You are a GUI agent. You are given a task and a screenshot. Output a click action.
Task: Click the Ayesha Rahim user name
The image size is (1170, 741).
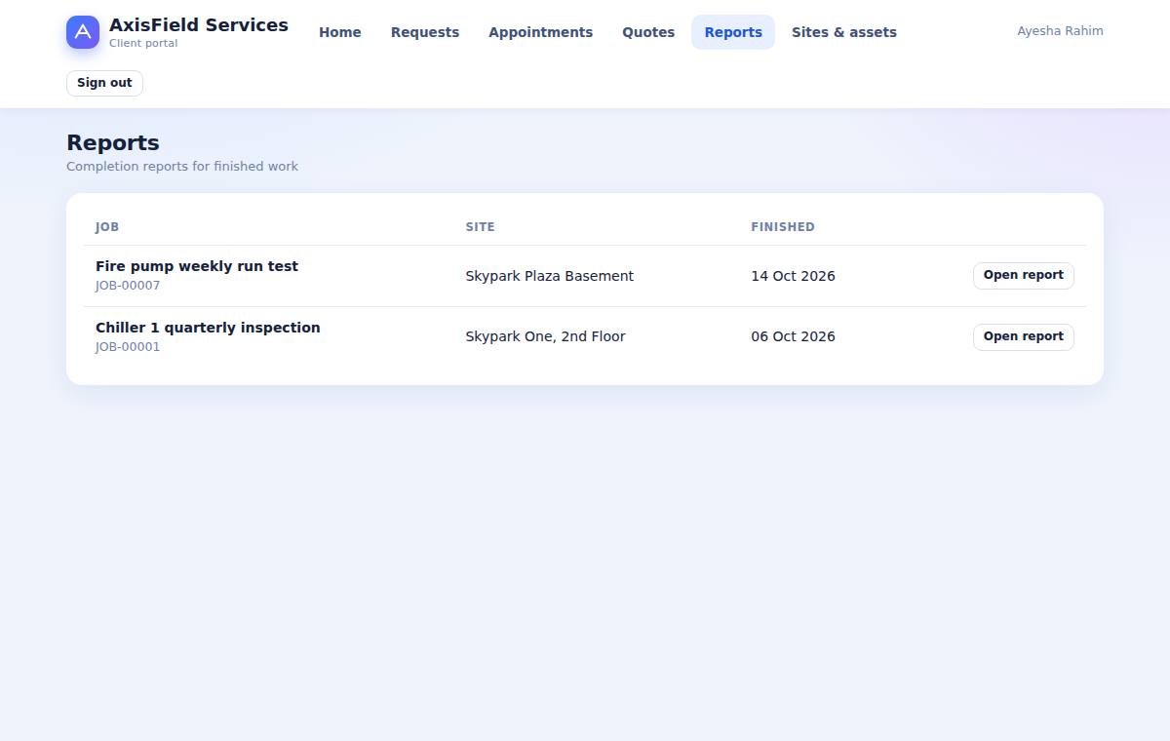click(x=1060, y=31)
